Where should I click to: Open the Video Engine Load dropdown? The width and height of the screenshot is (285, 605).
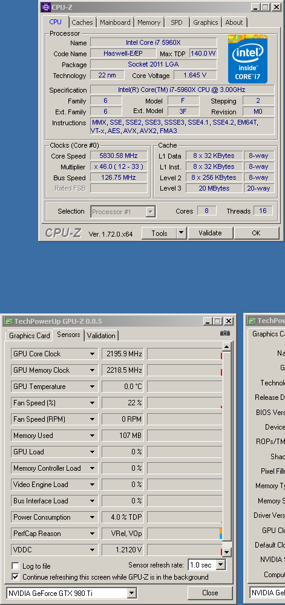tap(92, 484)
